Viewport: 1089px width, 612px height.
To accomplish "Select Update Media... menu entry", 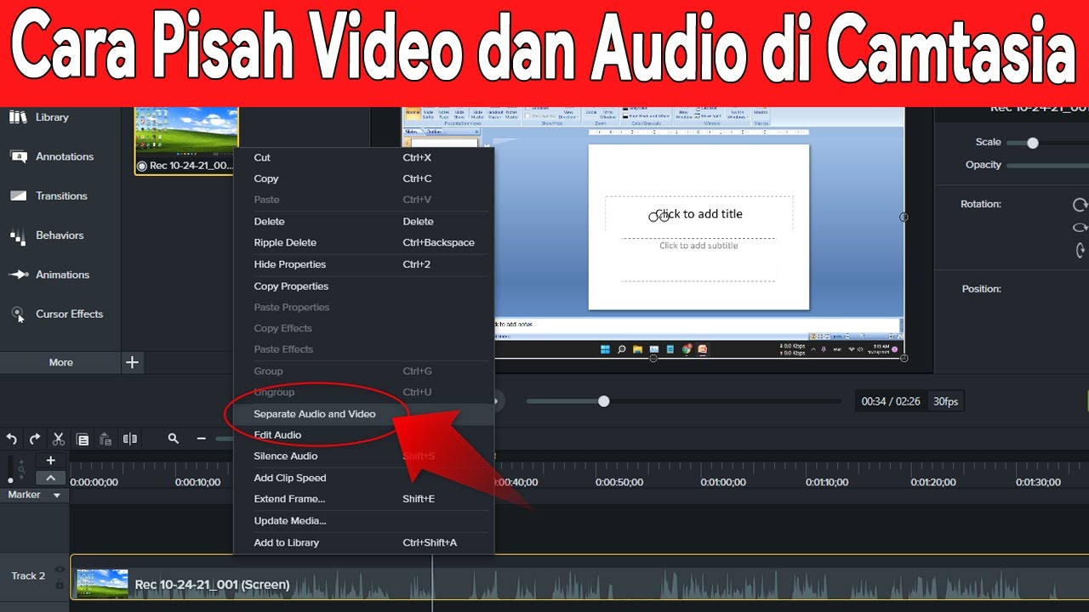I will pos(364,521).
